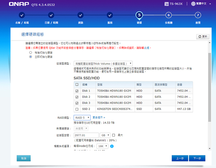Click the step 1 name/password checkmark icon
This screenshot has height=168, width=216.
tap(22, 15)
